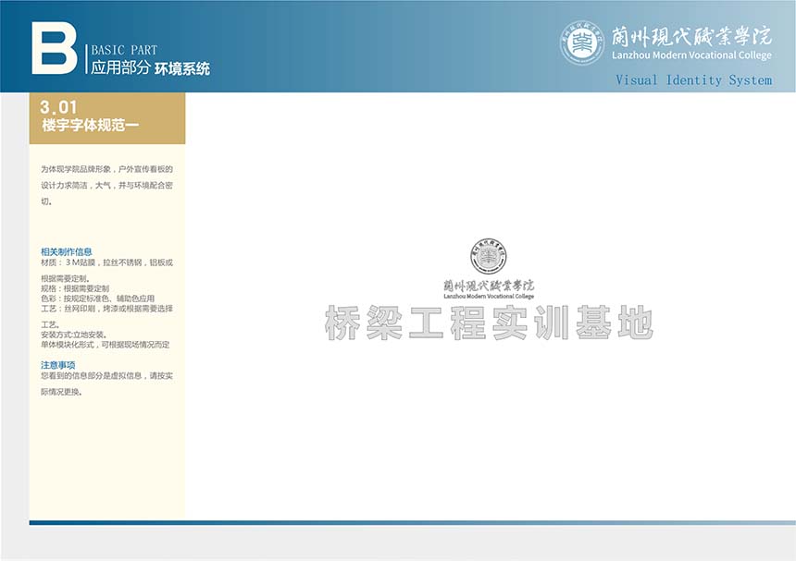
Task: Click the calligraphy college name in header
Action: coord(691,37)
